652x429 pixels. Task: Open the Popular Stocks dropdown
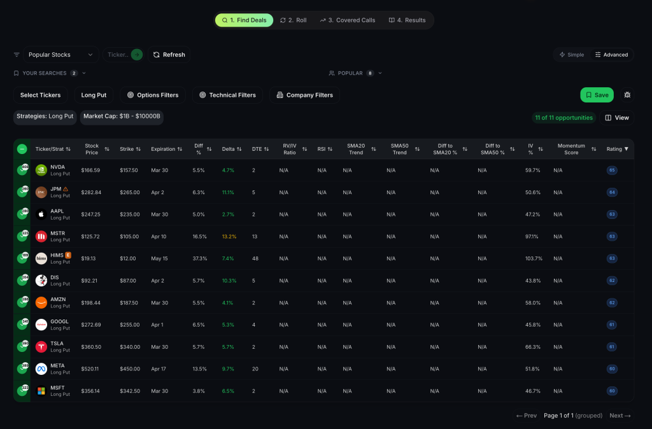(60, 55)
